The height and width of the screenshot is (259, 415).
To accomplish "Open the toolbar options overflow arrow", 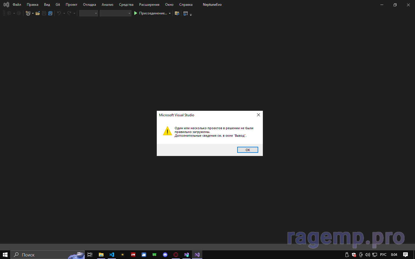I will 191,14.
